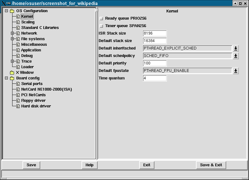Click the Debug page icon

[x=18, y=56]
